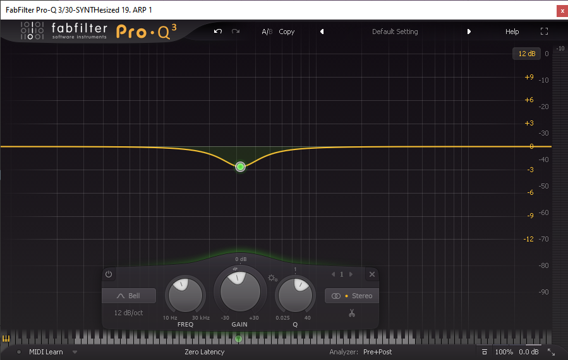Screen dimensions: 568x360
Task: Toggle the piano display keyboard icon
Action: pyautogui.click(x=6, y=339)
